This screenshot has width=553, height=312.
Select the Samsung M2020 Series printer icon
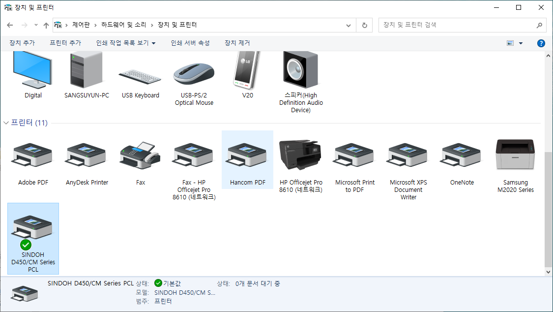point(515,155)
